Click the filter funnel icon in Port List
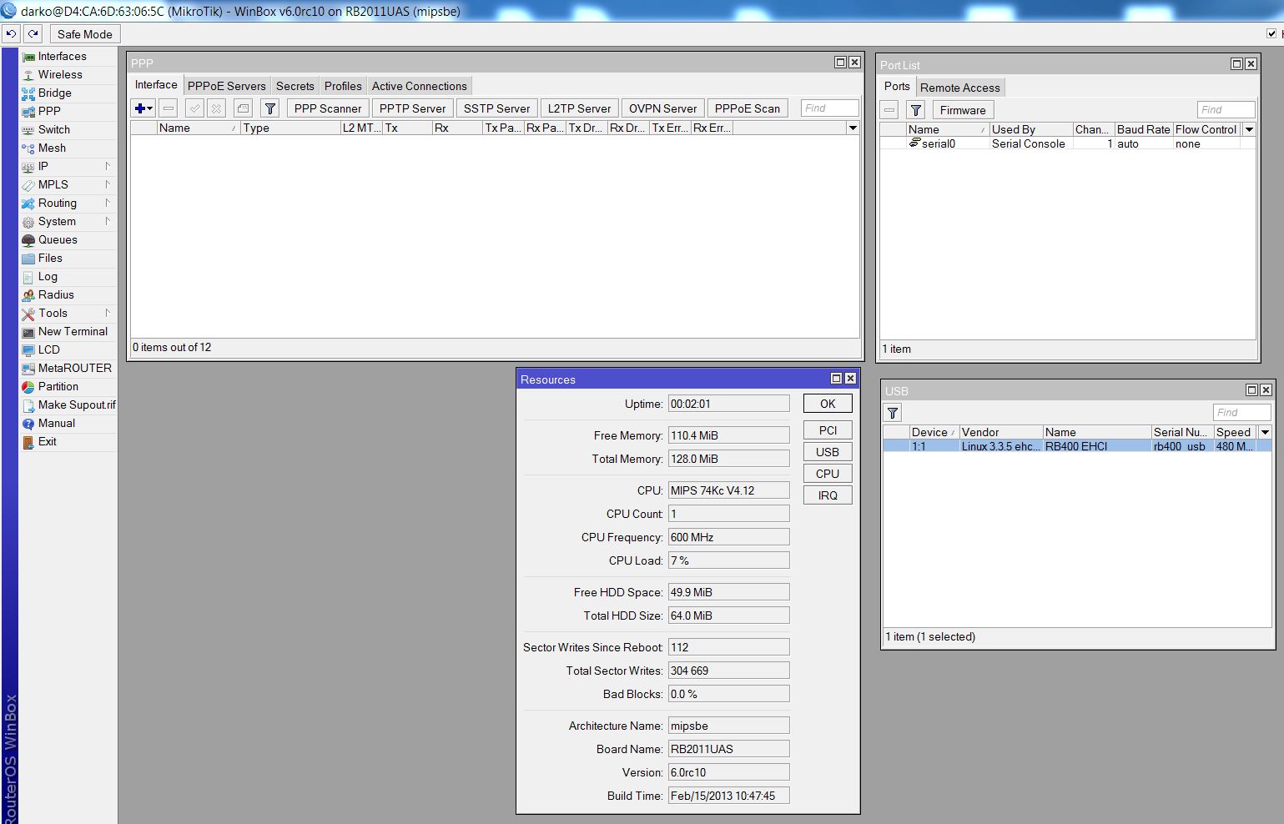Viewport: 1284px width, 824px height. [x=915, y=110]
